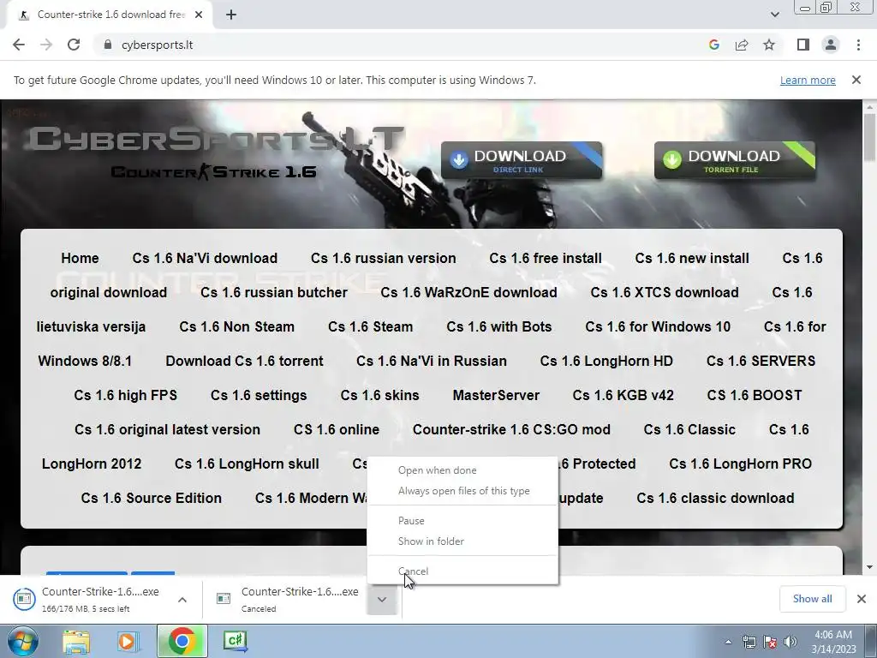Open Cs 1.6 Classic link

(x=689, y=429)
